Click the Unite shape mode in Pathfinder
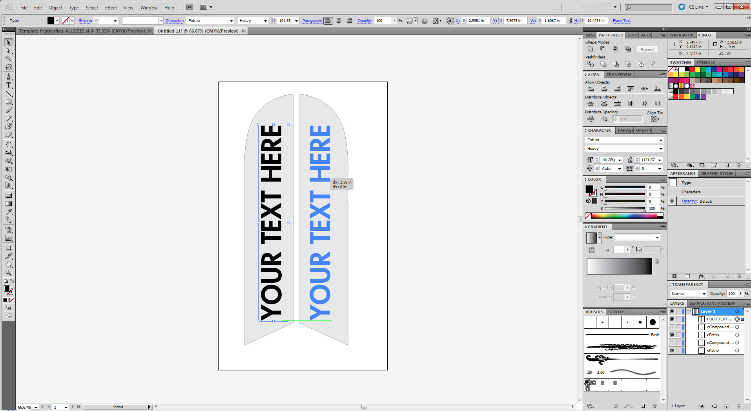The width and height of the screenshot is (751, 411). [x=590, y=49]
